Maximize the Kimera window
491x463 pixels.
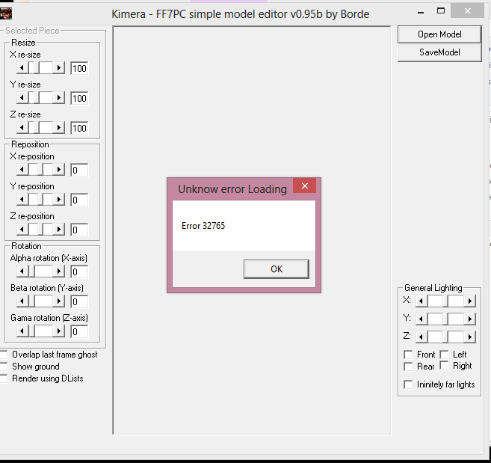[441, 11]
